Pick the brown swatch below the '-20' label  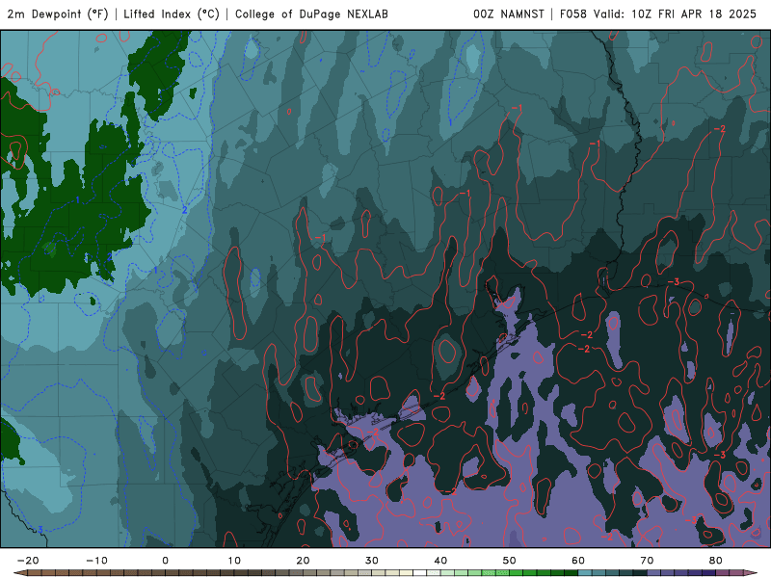35,572
